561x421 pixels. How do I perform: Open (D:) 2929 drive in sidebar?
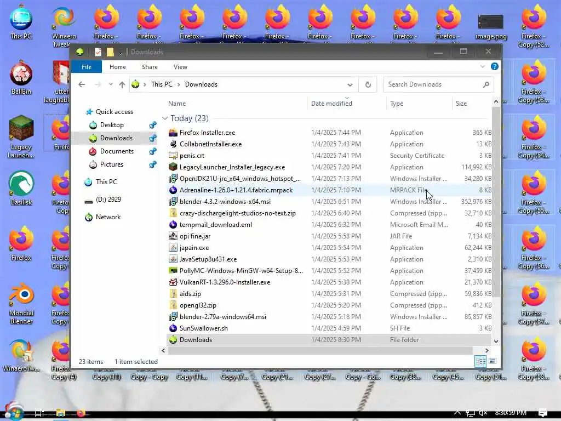108,200
